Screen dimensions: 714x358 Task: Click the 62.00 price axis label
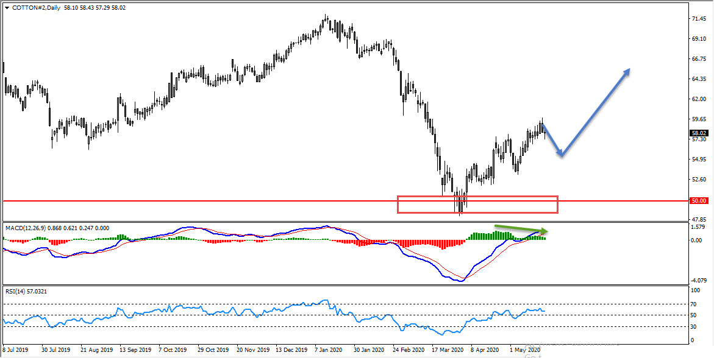[x=699, y=99]
